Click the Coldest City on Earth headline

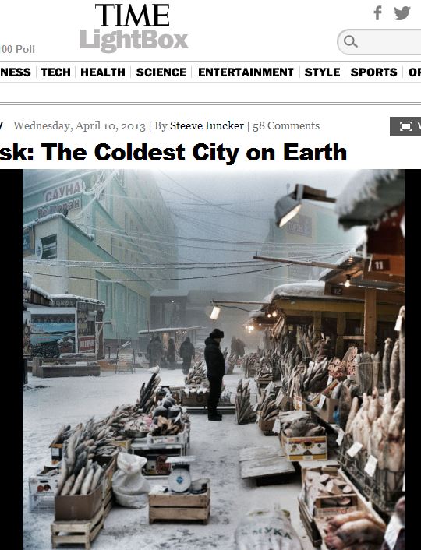173,153
